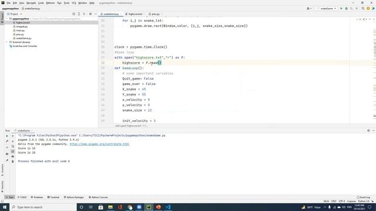Image resolution: width=376 pixels, height=211 pixels.
Task: Select opened file locate-target icon in Project panel
Action: [x=73, y=14]
